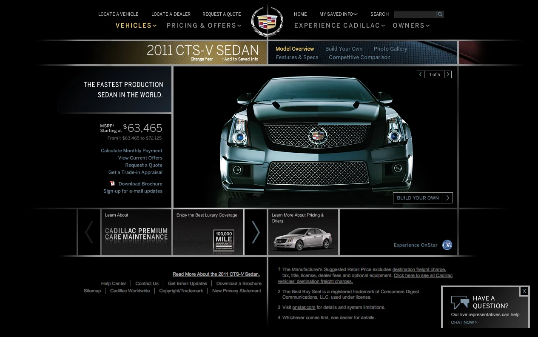Image resolution: width=538 pixels, height=337 pixels.
Task: Open the Competitive Comparison tab
Action: tap(359, 57)
